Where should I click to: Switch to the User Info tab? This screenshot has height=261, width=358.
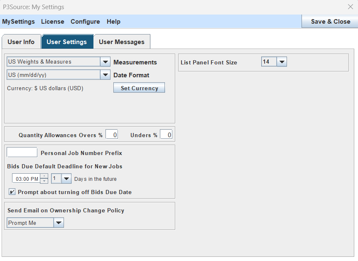(21, 42)
